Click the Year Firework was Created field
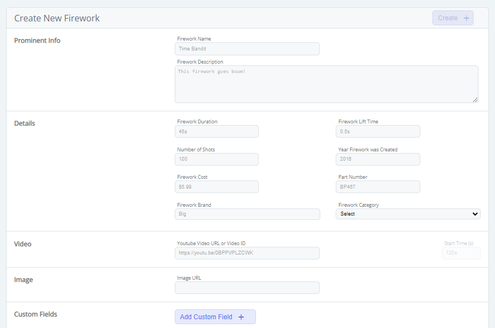Image resolution: width=495 pixels, height=328 pixels. [377, 159]
